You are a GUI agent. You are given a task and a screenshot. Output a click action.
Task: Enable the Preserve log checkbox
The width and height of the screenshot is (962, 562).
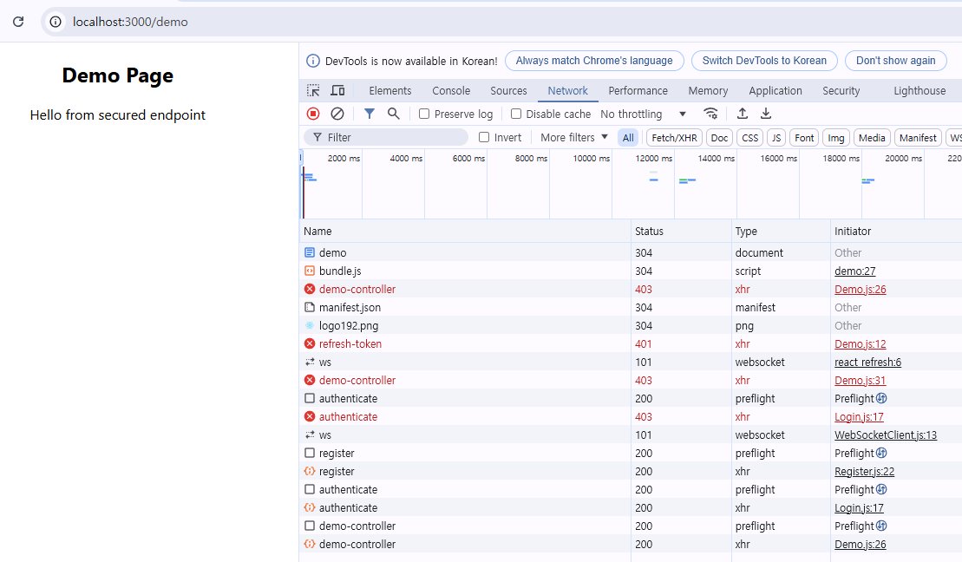(x=424, y=114)
